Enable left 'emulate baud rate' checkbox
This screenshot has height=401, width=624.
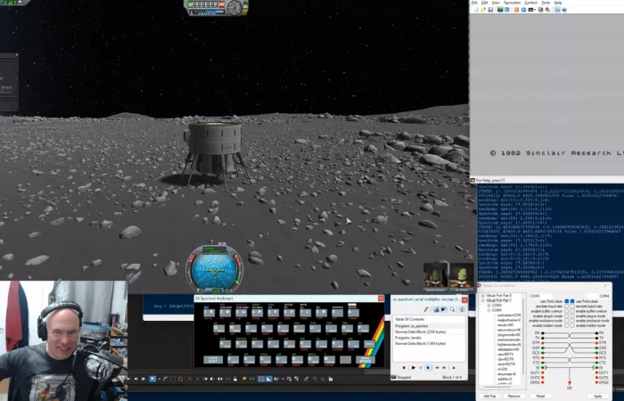(567, 307)
